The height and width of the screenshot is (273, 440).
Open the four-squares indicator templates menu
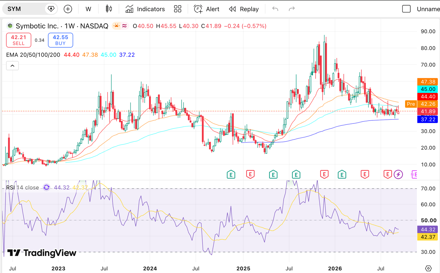pyautogui.click(x=178, y=9)
